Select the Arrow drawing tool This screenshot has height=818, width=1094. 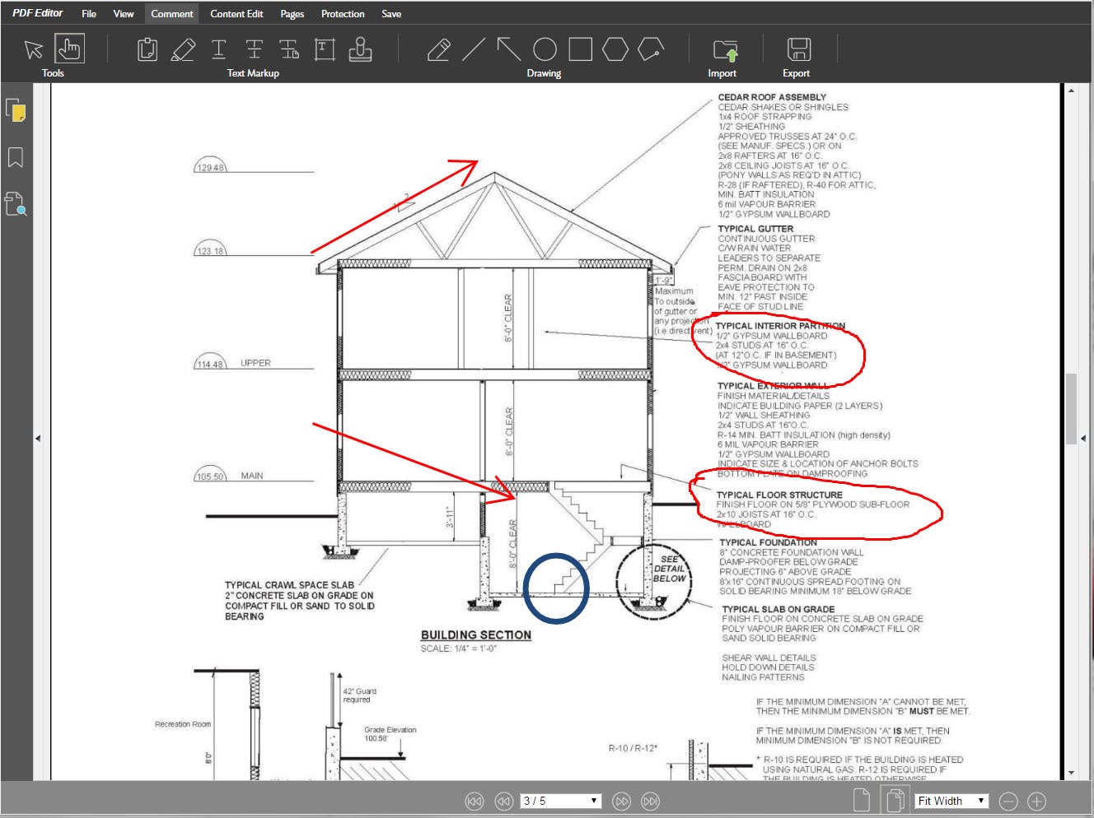click(509, 49)
